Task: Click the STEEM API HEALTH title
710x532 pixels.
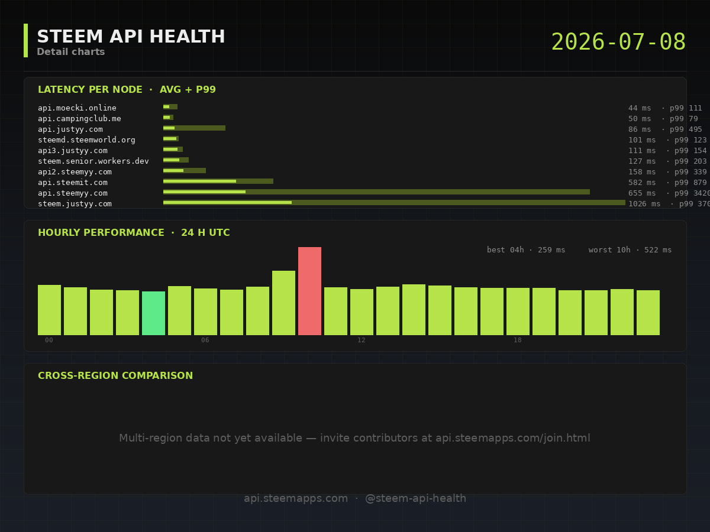Action: click(131, 37)
